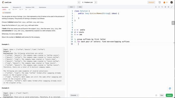The image size is (175, 98).
Task: Open the alarm clock timer
Action: click(160, 2)
